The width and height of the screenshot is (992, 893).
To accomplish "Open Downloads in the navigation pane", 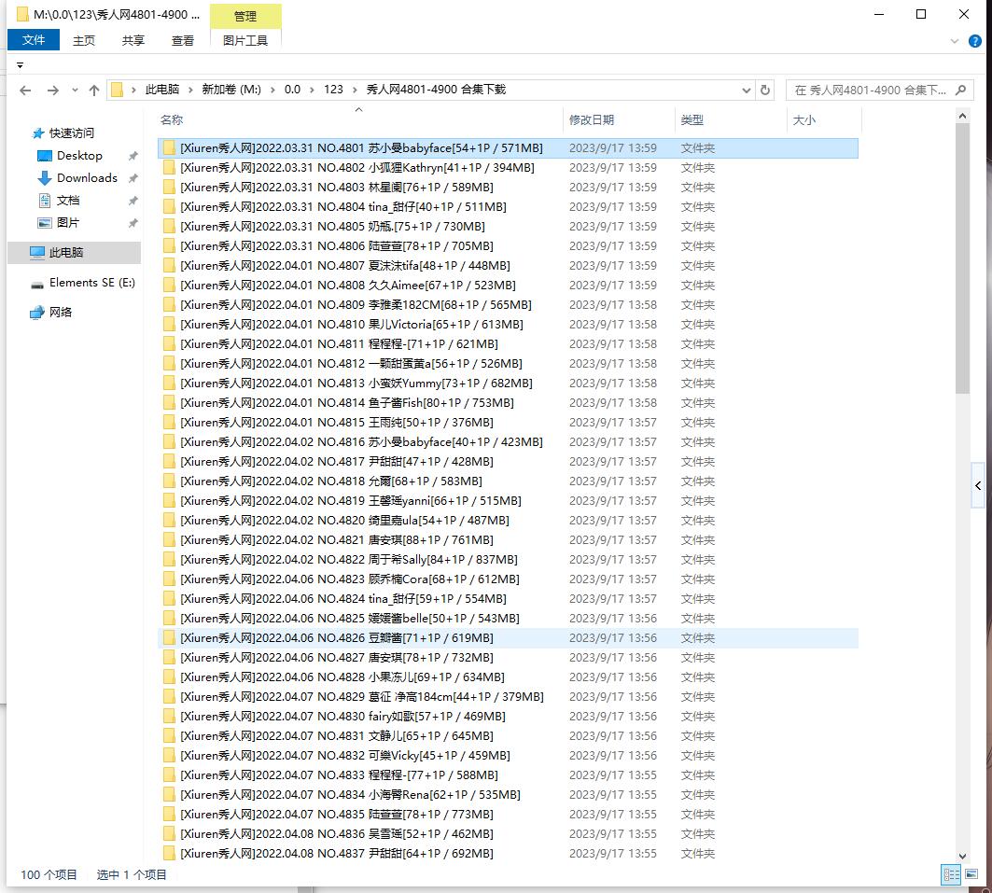I will [x=87, y=177].
